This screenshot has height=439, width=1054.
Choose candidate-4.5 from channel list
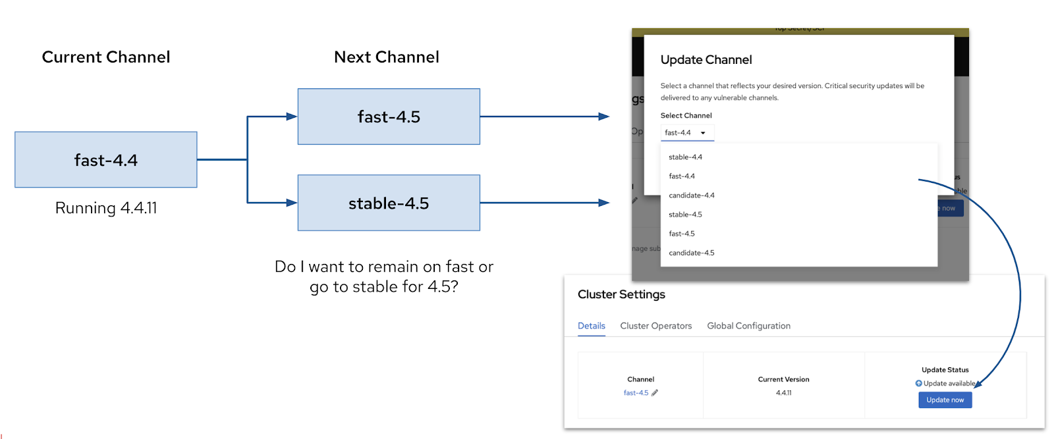coord(691,253)
